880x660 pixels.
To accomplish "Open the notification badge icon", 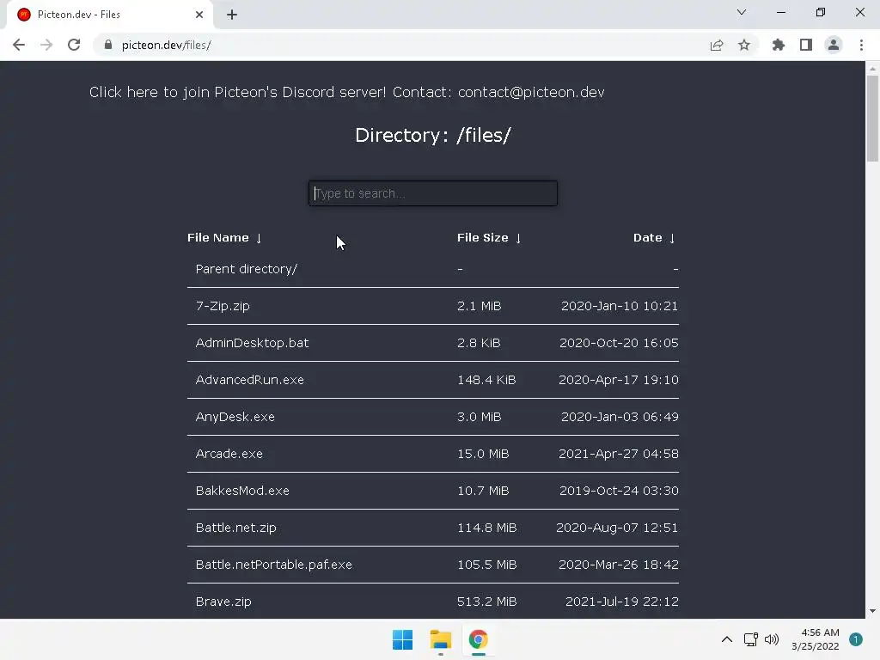I will 855,639.
